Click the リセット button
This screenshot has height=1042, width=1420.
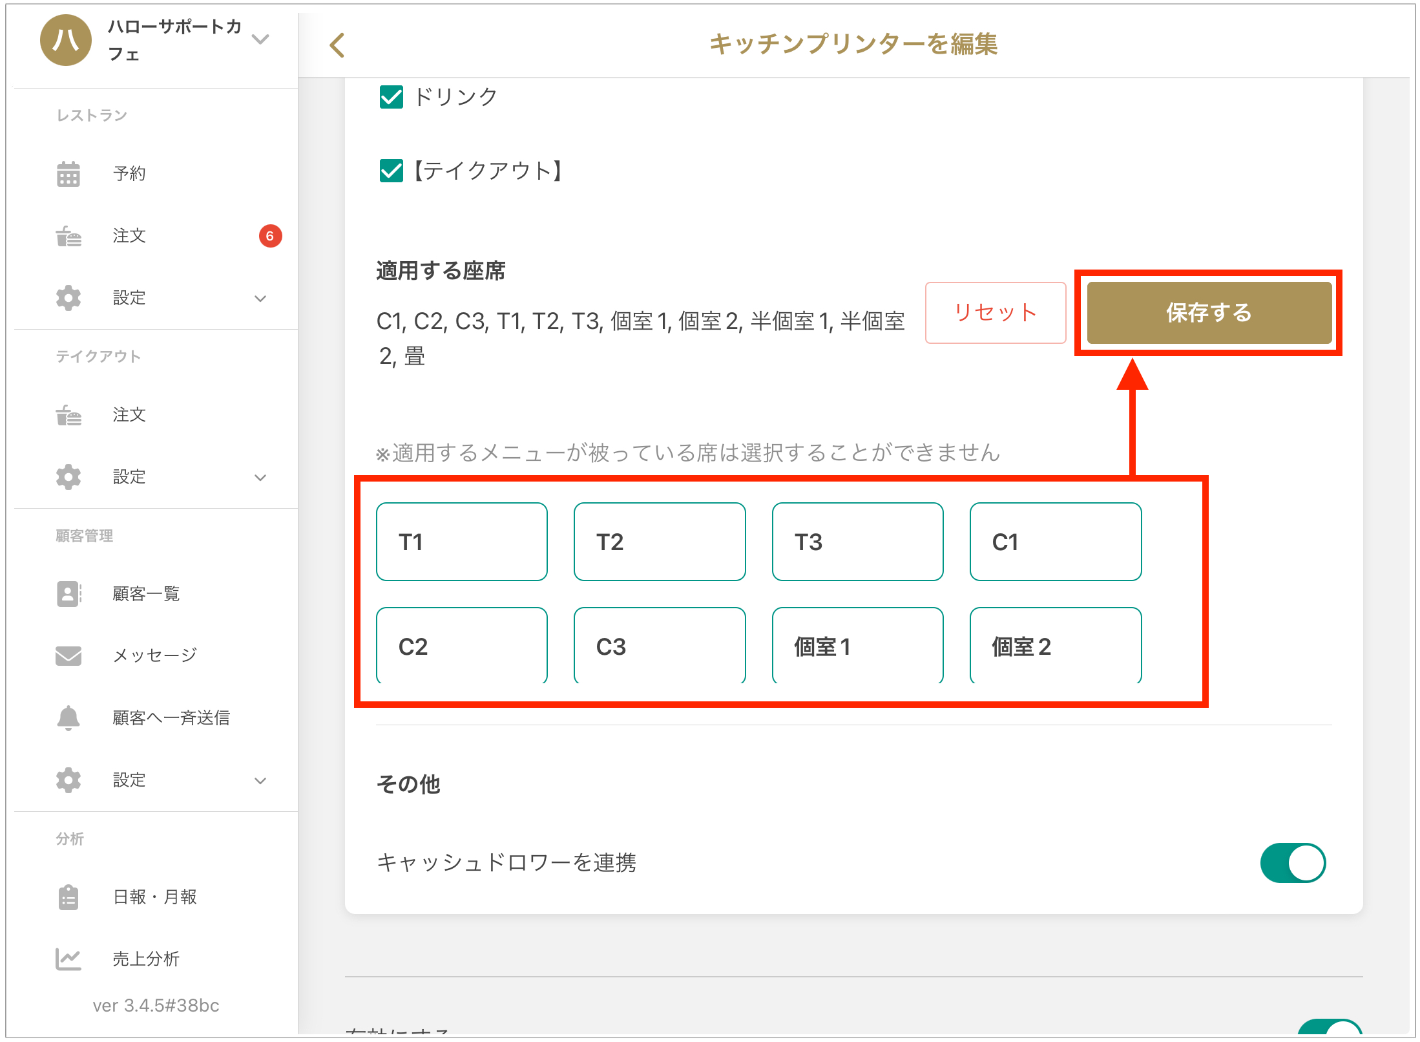(995, 313)
